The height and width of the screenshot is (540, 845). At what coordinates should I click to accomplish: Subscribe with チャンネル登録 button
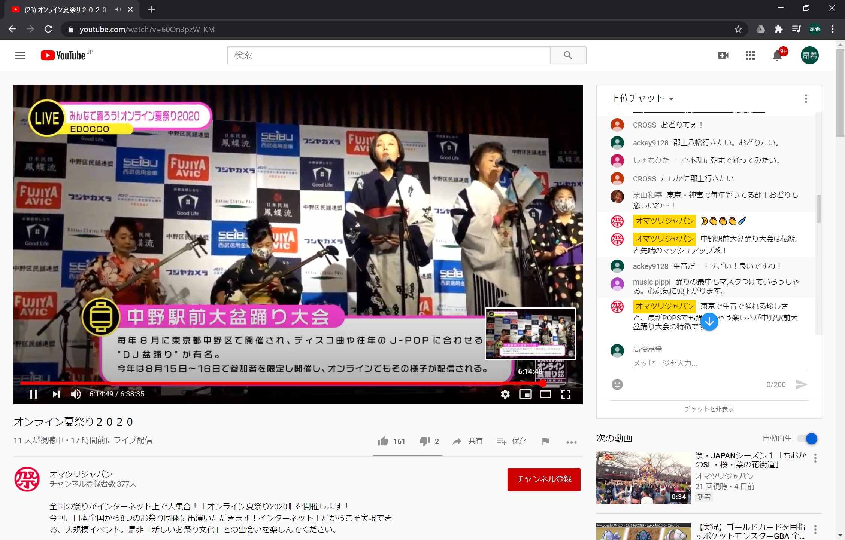[x=543, y=479]
